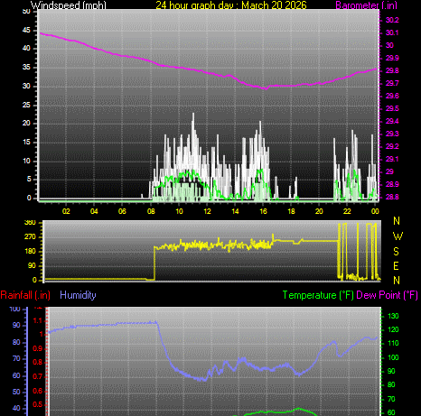The image size is (421, 416).
Task: Click the 30.2 barometer axis value
Action: [x=392, y=20]
